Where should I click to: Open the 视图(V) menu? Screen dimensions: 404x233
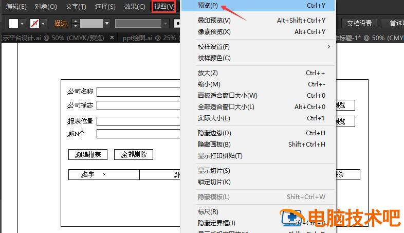click(164, 6)
